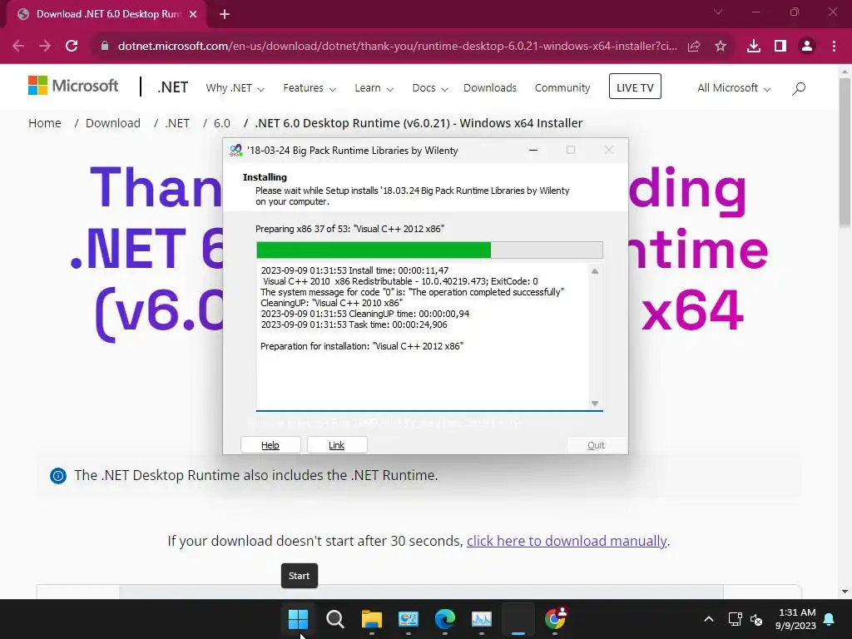Expand the Docs menu

pos(430,88)
